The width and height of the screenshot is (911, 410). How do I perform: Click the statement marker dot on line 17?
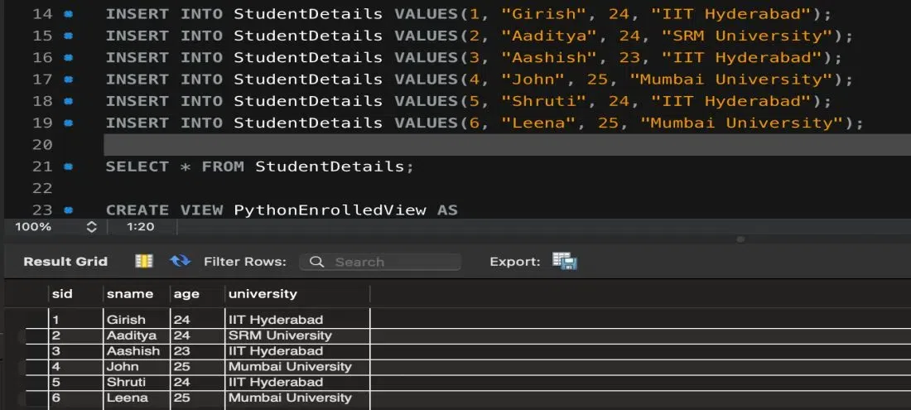tap(68, 80)
